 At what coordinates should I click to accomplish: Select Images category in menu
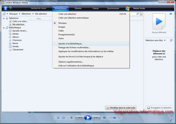91,27
